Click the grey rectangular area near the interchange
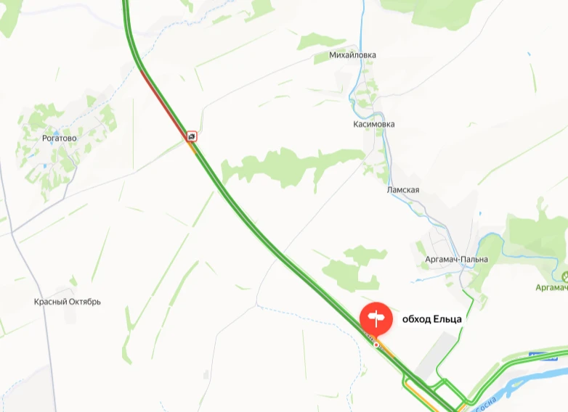 (437, 355)
